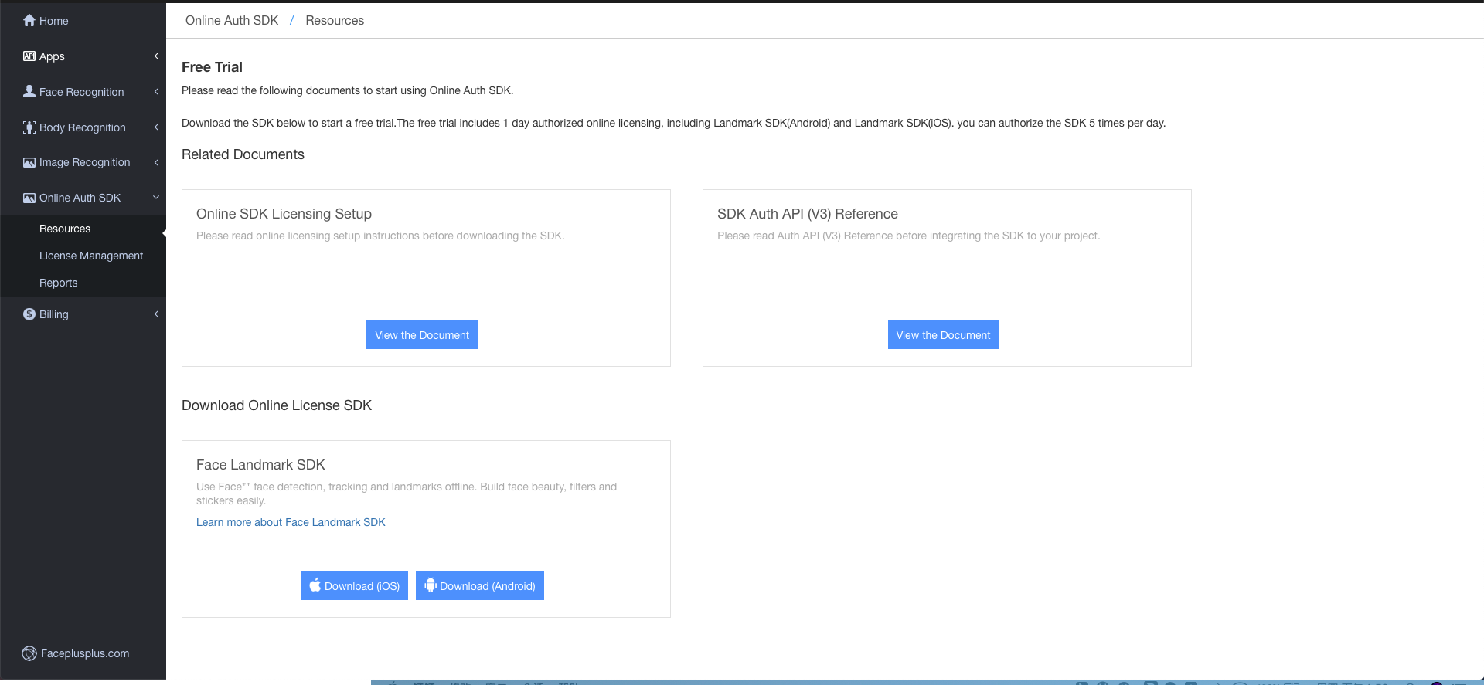
Task: Expand the Face Recognition chevron
Action: [x=156, y=92]
